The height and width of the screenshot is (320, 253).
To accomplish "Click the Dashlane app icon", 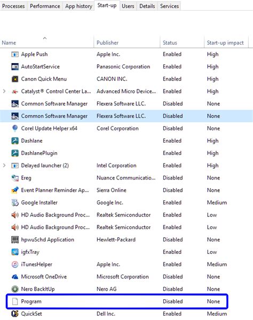I will tap(15, 141).
